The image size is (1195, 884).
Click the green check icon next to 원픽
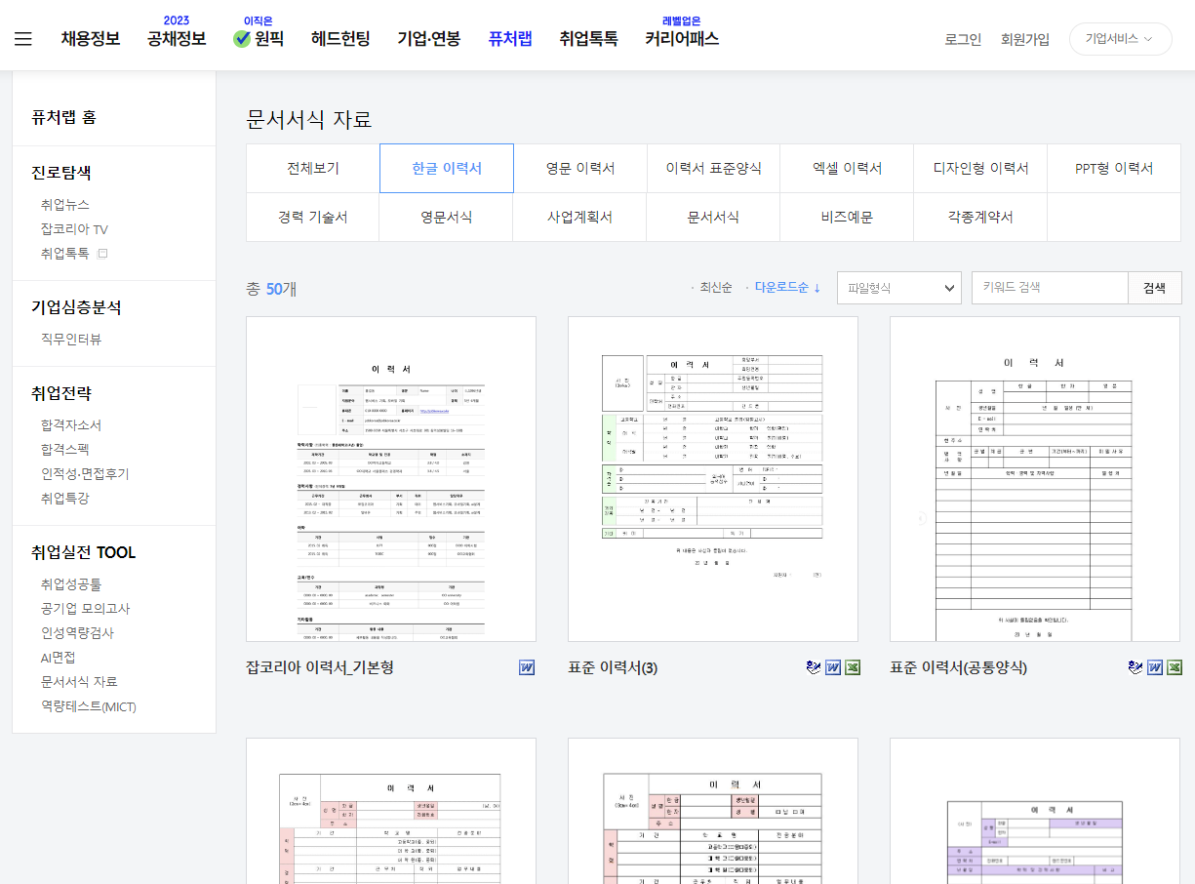pos(237,40)
